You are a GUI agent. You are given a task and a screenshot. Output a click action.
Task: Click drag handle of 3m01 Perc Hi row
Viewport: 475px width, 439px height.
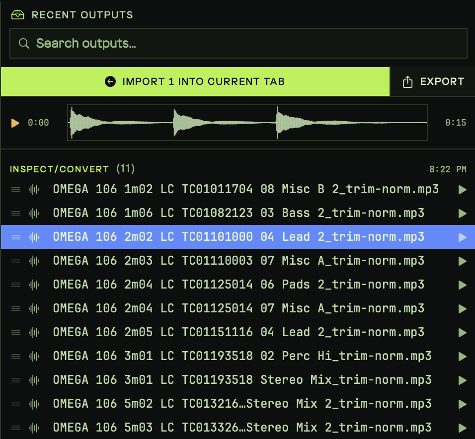(x=16, y=357)
